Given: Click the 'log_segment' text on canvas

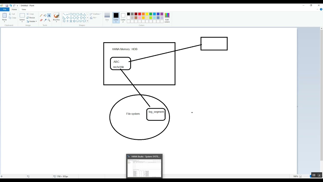Looking at the screenshot, I should [156, 112].
